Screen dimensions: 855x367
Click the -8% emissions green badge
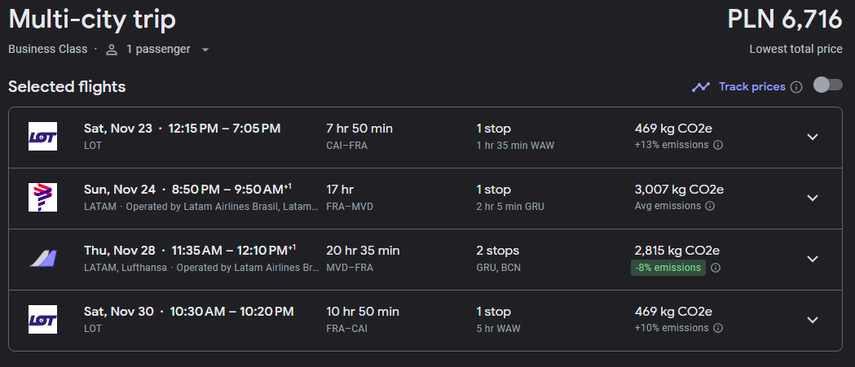coord(668,268)
